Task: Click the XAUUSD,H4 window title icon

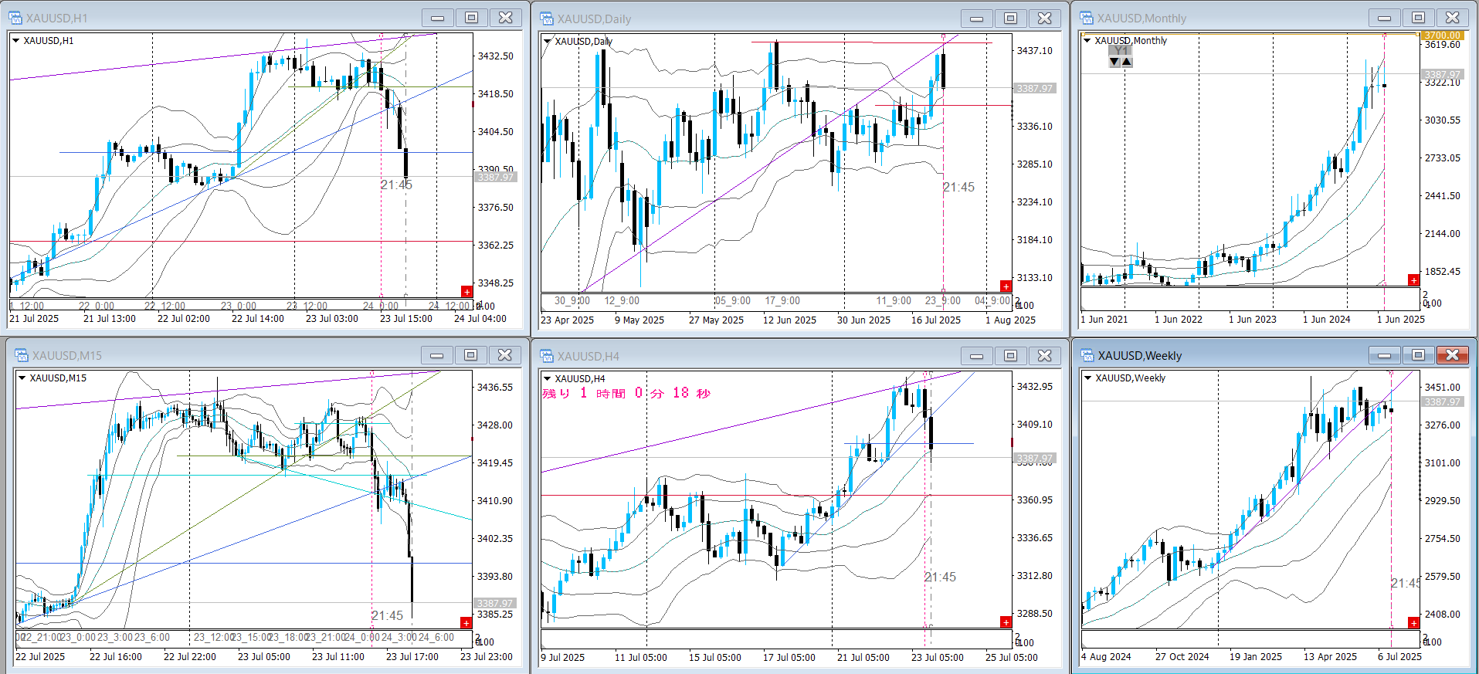Action: (x=547, y=356)
